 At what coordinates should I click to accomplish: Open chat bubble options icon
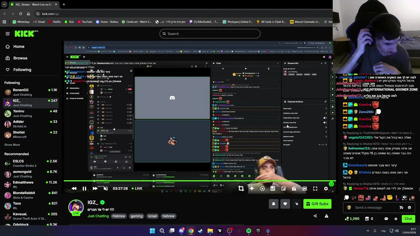click(386, 219)
